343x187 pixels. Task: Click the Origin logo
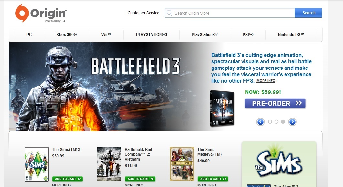pos(41,13)
